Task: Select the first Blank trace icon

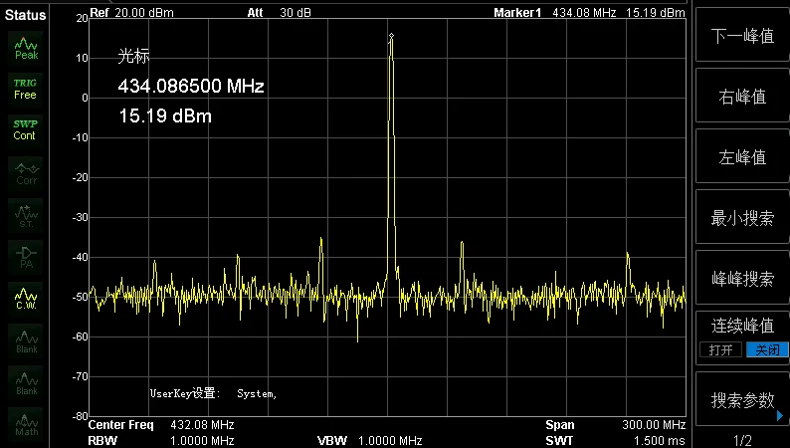Action: pyautogui.click(x=26, y=341)
